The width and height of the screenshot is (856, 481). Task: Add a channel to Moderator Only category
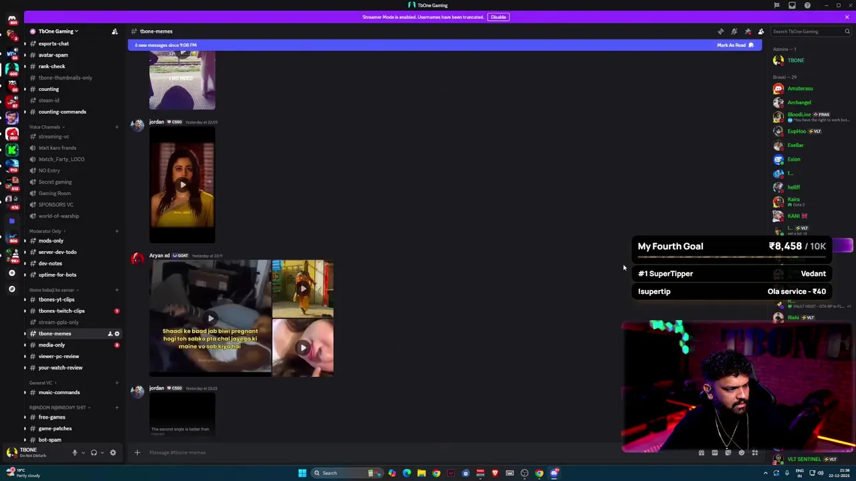pyautogui.click(x=117, y=231)
